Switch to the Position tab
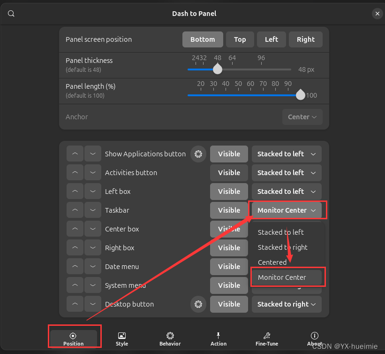Viewport: 385px width, 354px height. (73, 339)
